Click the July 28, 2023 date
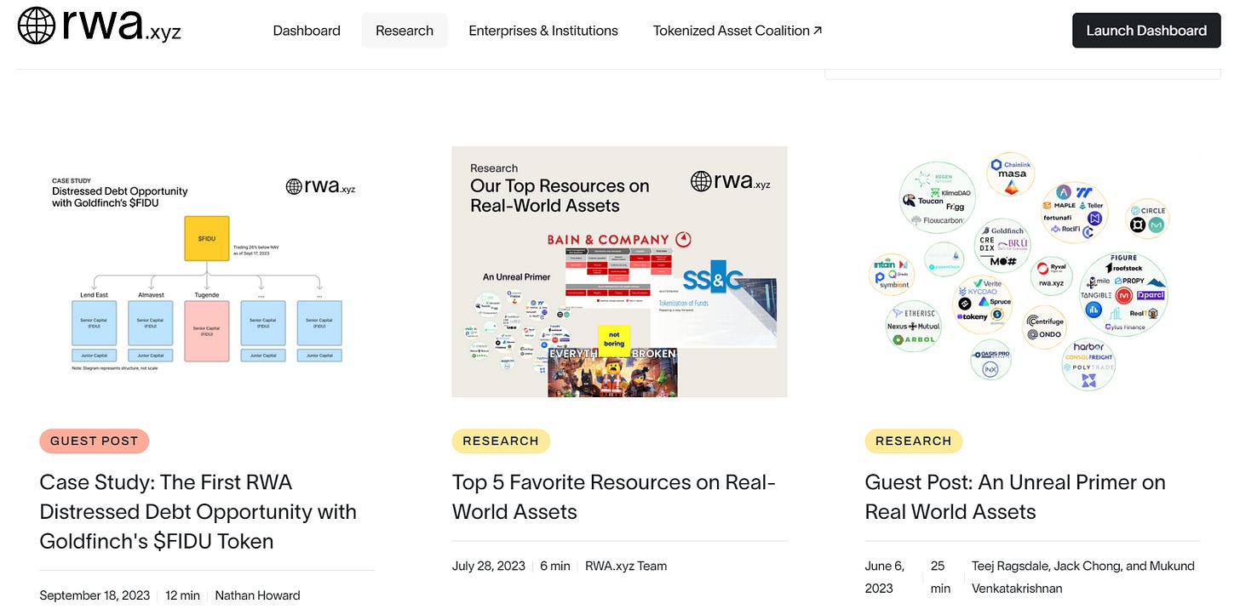 (x=487, y=566)
